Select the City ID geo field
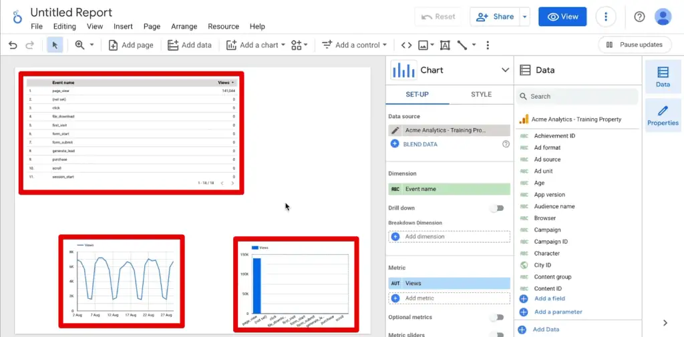The image size is (684, 337). pos(542,265)
